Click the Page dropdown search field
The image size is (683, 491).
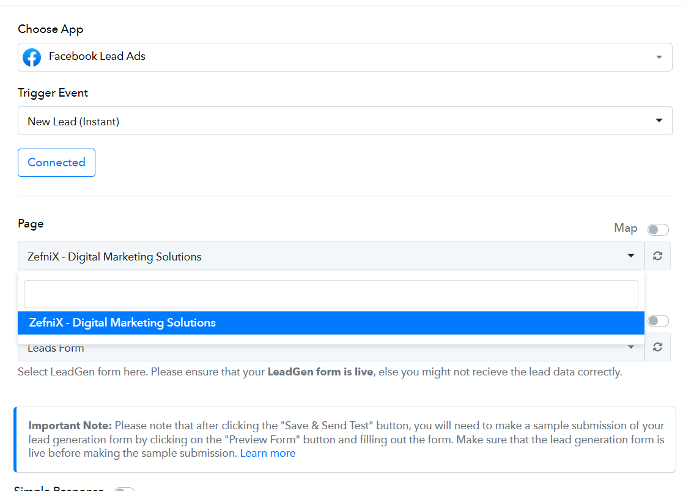(x=331, y=294)
